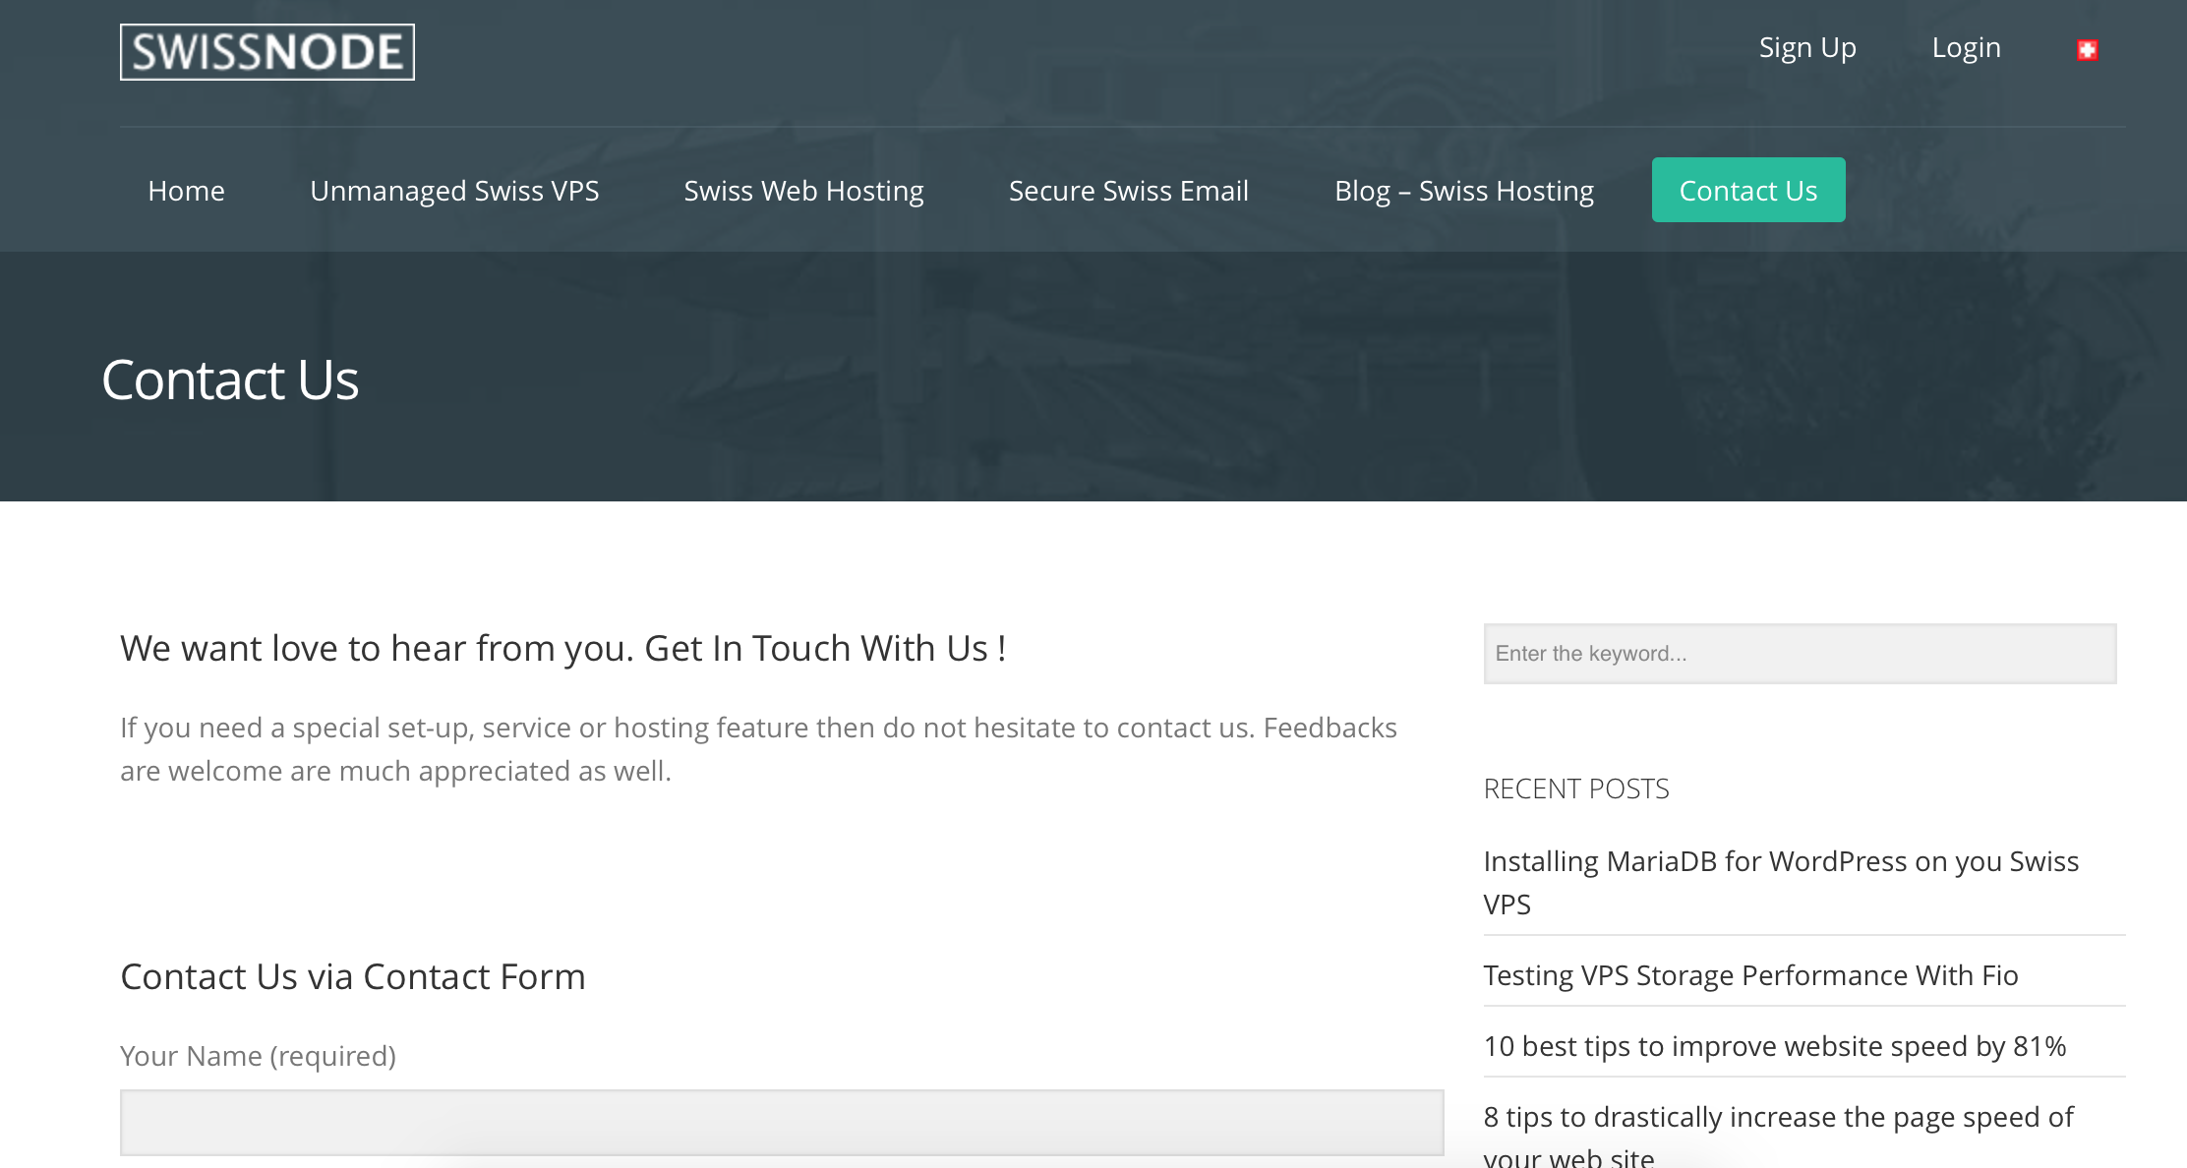Open Secure Swiss Email menu item
Viewport: 2187px width, 1168px height.
pyautogui.click(x=1128, y=191)
